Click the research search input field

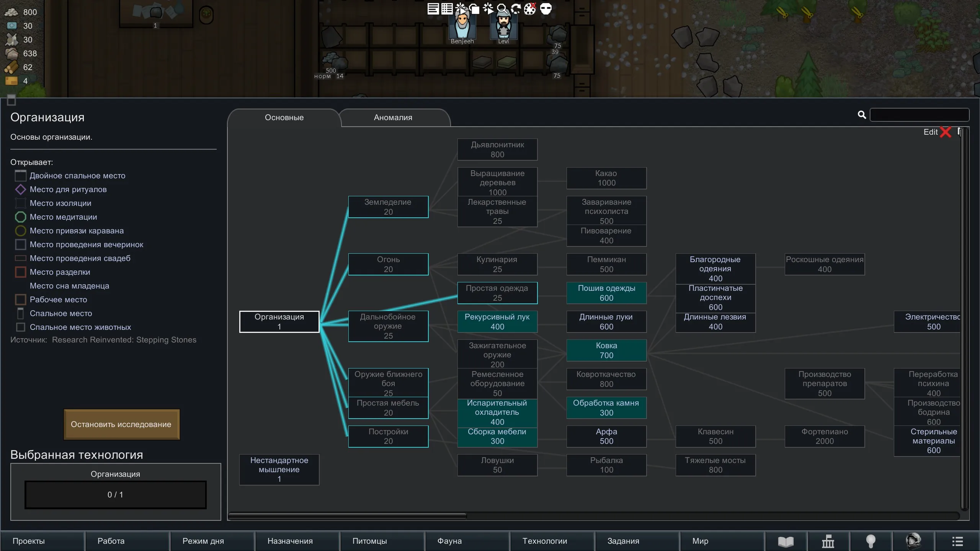tap(919, 115)
